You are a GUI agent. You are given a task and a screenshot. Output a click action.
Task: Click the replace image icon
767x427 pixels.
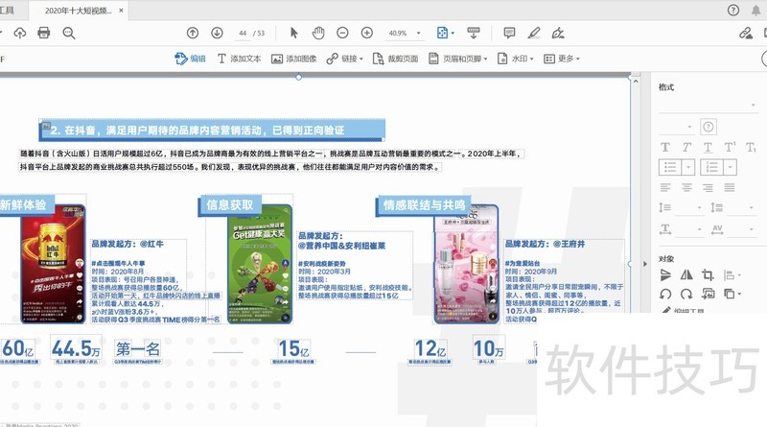click(708, 295)
